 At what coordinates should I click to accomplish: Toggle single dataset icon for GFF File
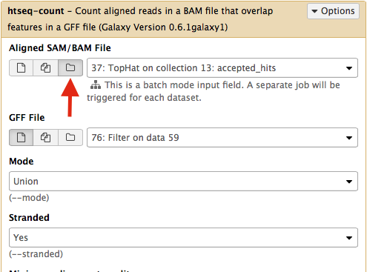pyautogui.click(x=21, y=137)
